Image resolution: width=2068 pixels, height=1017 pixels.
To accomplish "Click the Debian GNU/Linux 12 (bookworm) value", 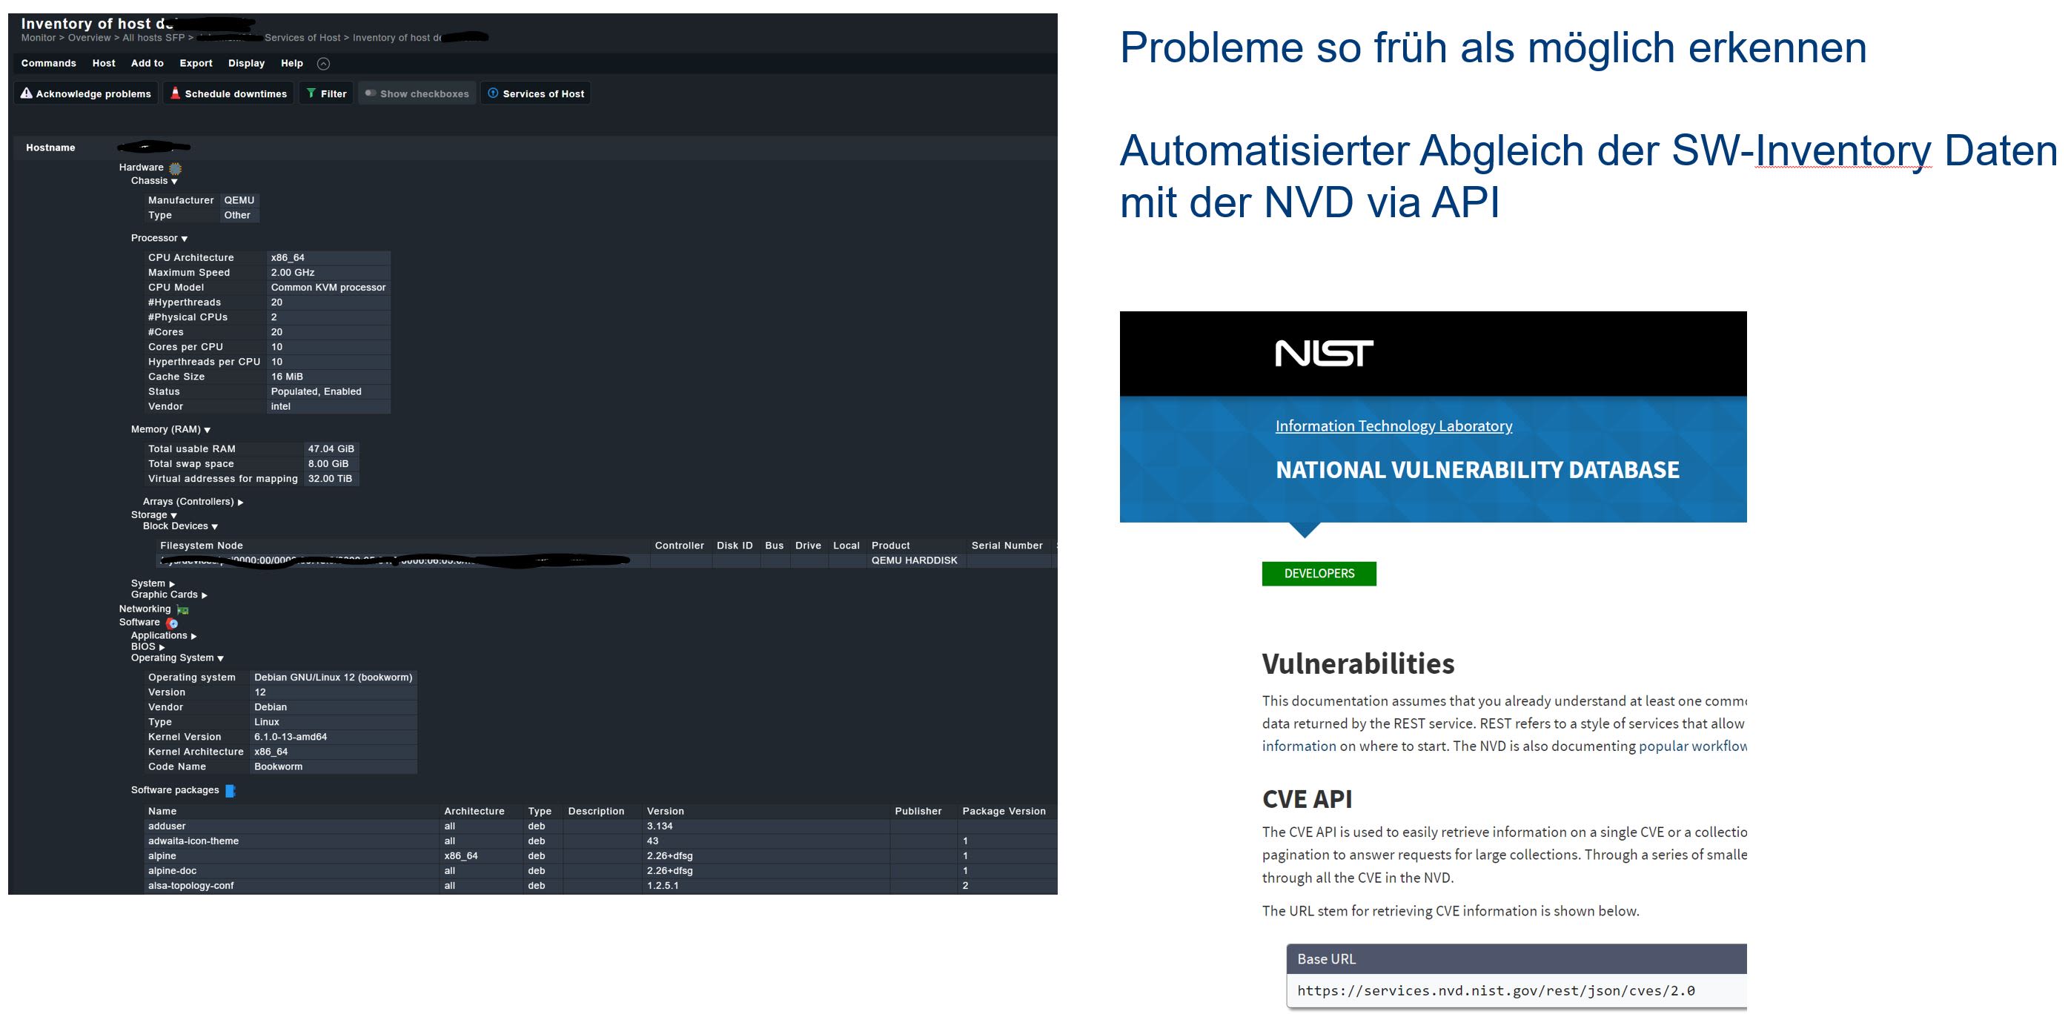I will 333,678.
